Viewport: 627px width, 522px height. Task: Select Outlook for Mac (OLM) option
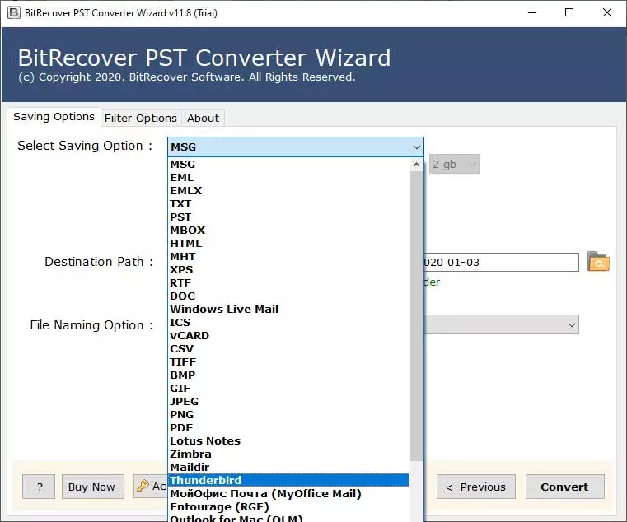point(288,518)
